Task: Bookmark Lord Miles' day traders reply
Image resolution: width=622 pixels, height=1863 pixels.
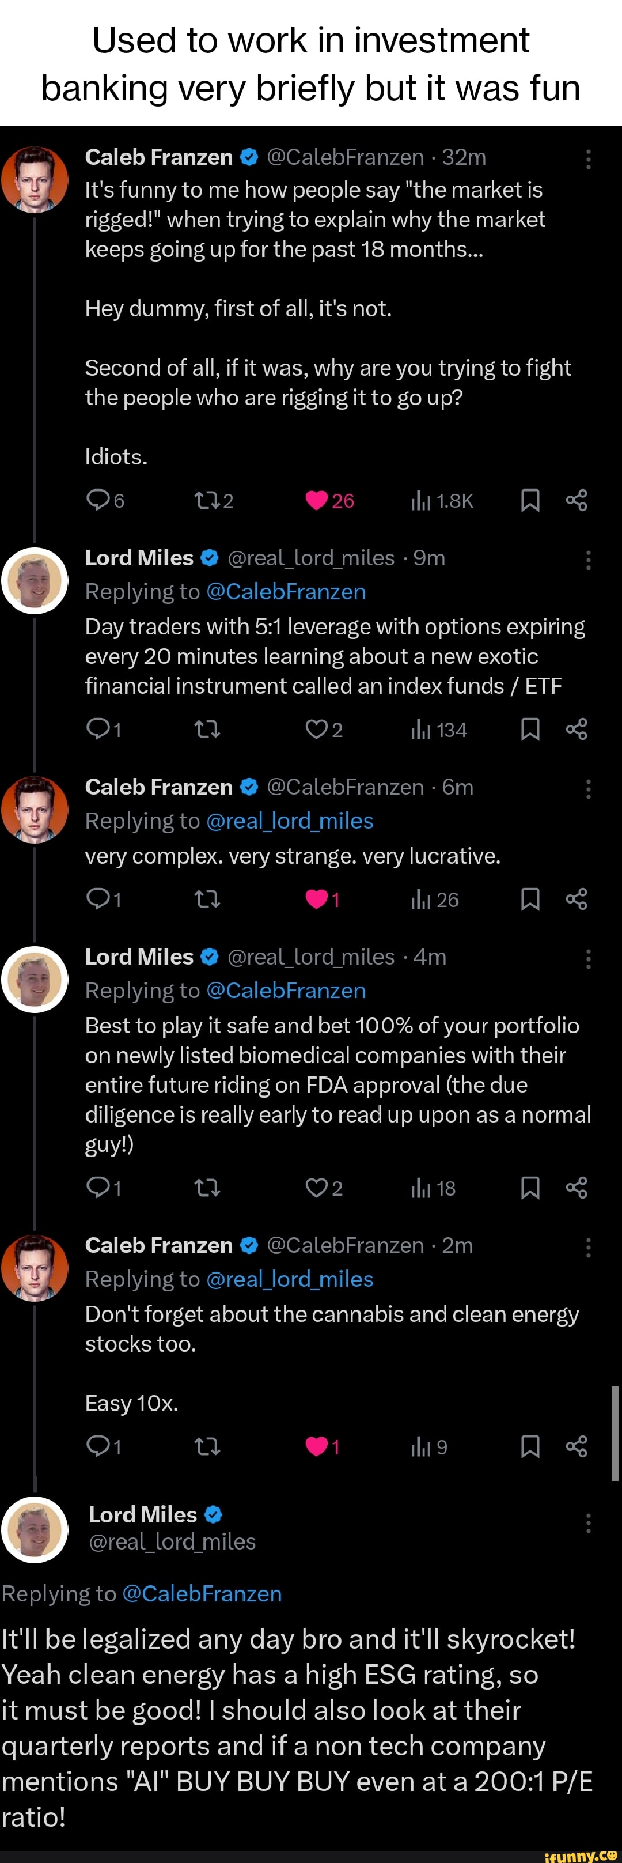Action: click(x=530, y=729)
